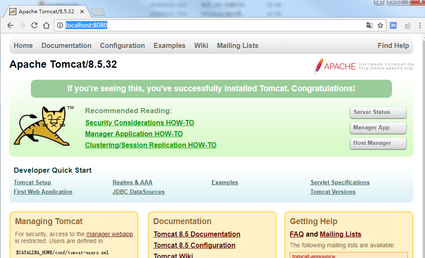The height and width of the screenshot is (258, 425).
Task: Open the Chrome three-dot menu
Action: click(x=420, y=25)
